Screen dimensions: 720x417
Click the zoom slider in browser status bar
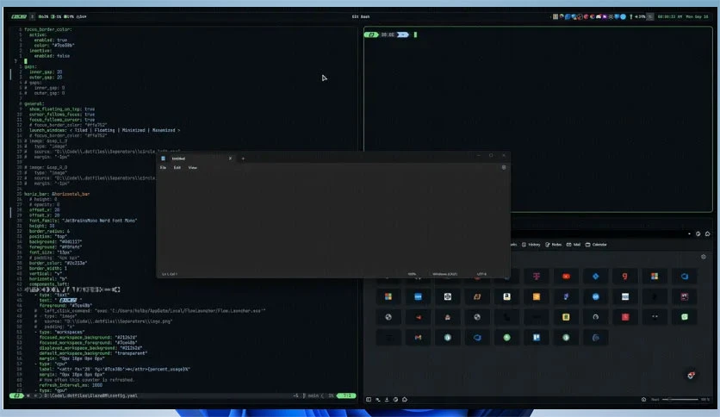click(680, 400)
